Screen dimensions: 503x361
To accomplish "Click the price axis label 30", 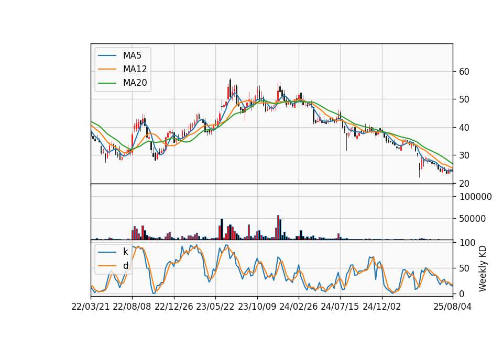I will 464,155.
